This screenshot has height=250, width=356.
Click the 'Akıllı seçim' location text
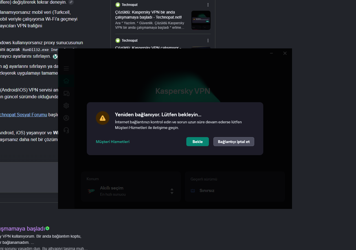click(x=112, y=188)
